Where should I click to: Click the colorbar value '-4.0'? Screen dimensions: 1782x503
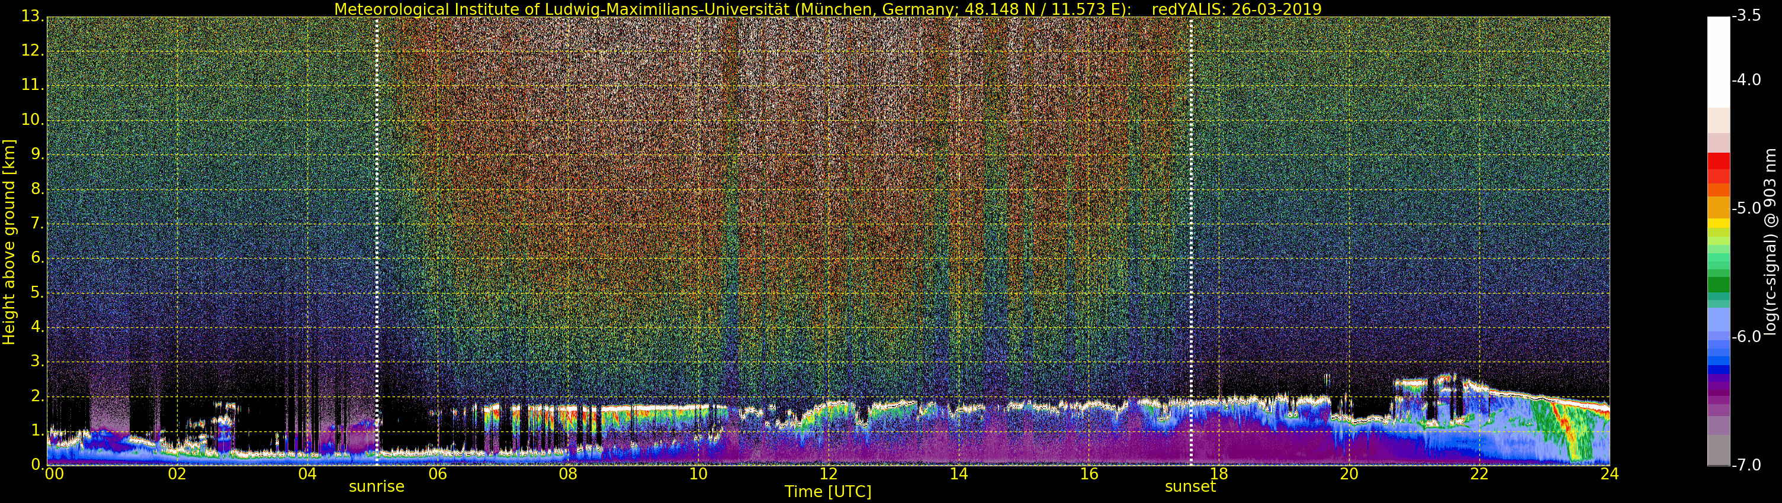coord(1746,79)
